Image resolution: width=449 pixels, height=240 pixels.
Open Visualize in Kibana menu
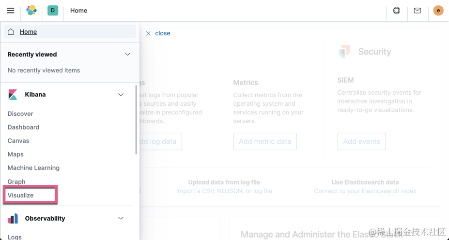point(21,195)
